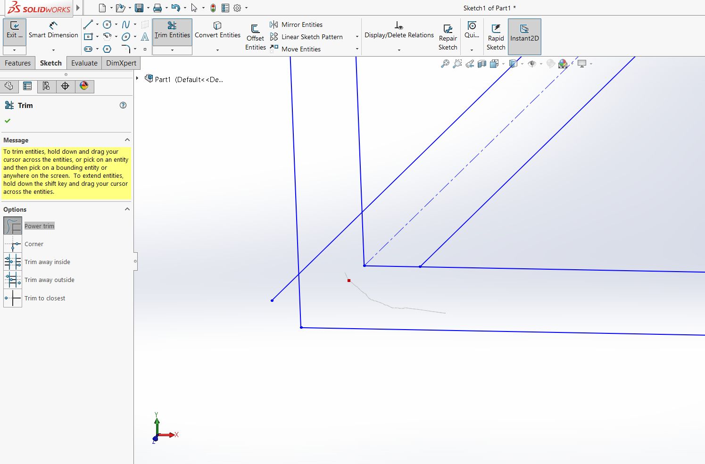Click the Repair Sketch button

[448, 37]
